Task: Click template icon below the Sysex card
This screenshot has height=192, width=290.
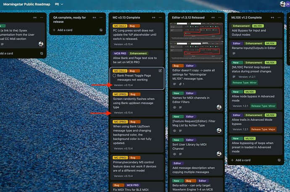Action: [x=42, y=53]
